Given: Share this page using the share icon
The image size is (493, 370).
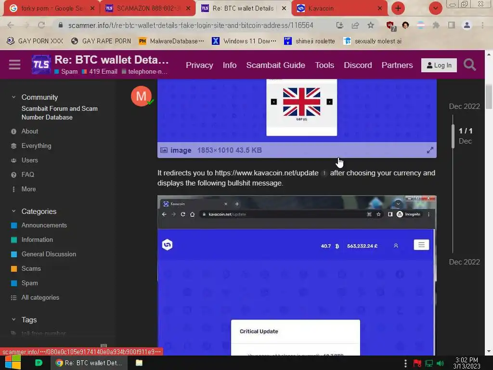Looking at the screenshot, I should pyautogui.click(x=355, y=25).
